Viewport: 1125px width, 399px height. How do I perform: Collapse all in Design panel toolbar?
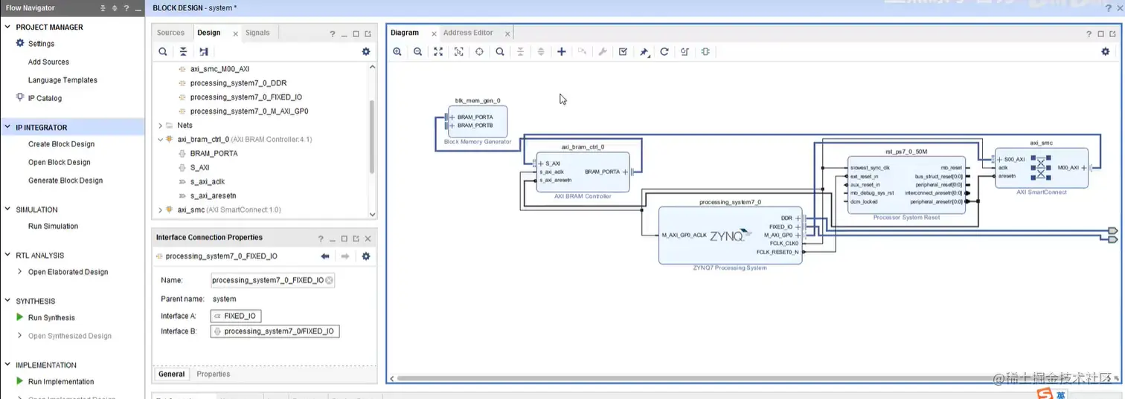click(183, 52)
